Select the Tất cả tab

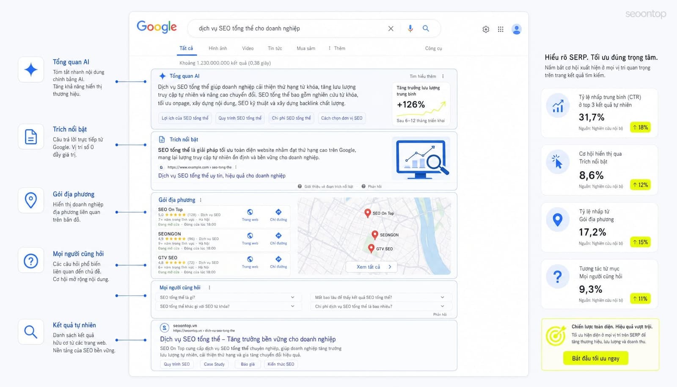(186, 48)
